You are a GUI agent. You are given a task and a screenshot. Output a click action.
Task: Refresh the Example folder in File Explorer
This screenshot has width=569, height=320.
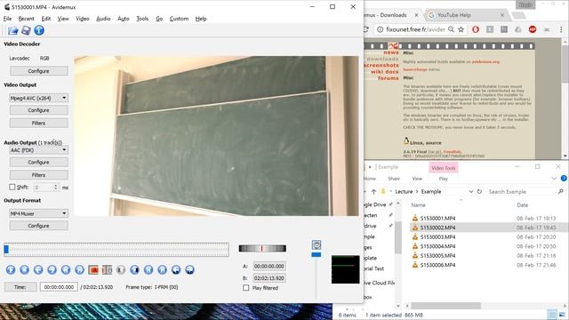(x=479, y=191)
